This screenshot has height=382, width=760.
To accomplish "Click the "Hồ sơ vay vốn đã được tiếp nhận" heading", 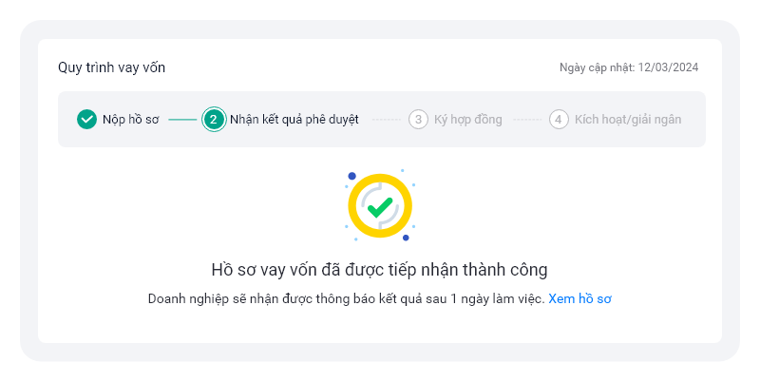I will click(379, 269).
